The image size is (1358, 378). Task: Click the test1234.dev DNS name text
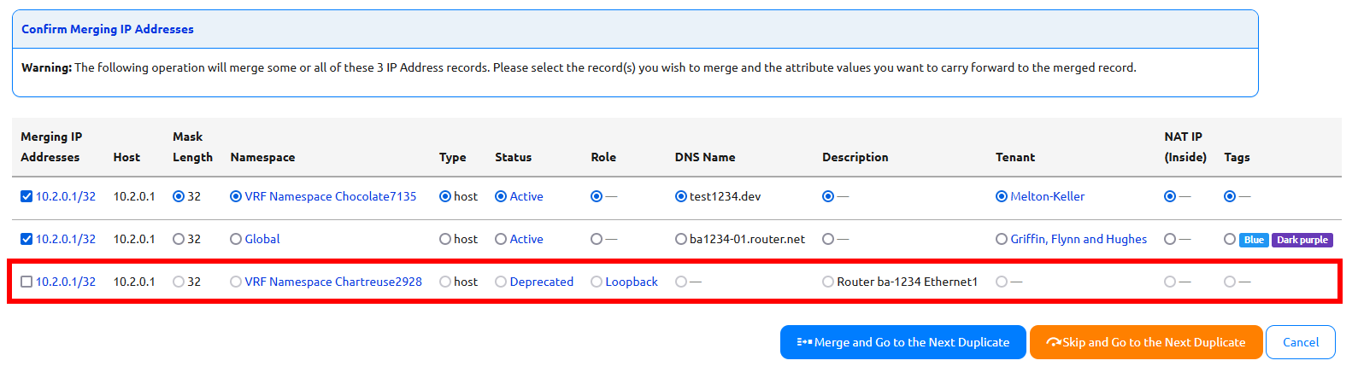coord(725,196)
